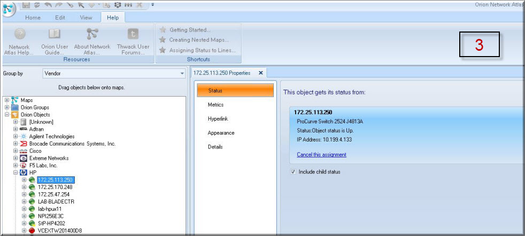Switch to the View ribbon tab
The width and height of the screenshot is (525, 236).
tap(86, 18)
